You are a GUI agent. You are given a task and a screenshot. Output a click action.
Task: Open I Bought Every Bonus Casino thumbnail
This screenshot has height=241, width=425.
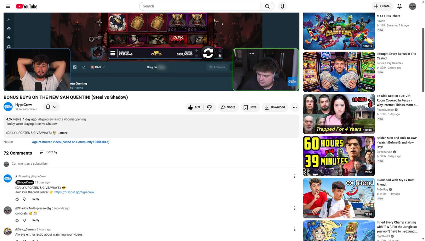(339, 72)
